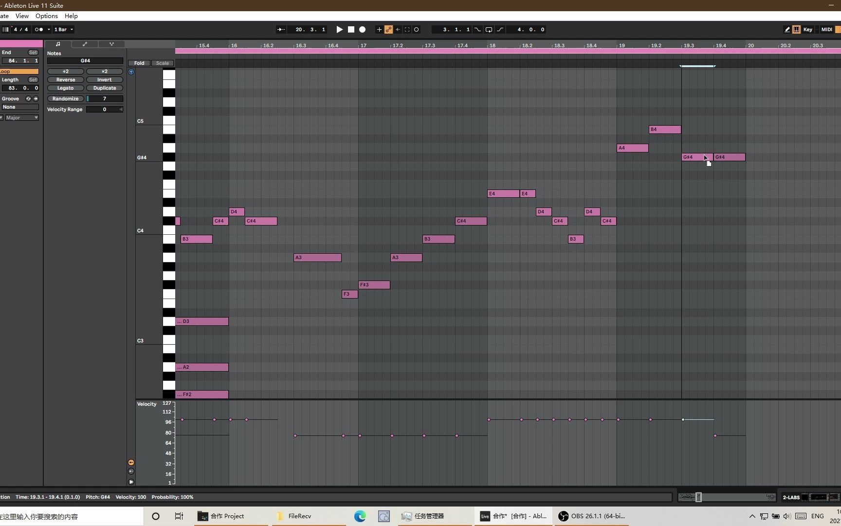
Task: Click the lane selector icon under minus button
Action: [x=131, y=471]
